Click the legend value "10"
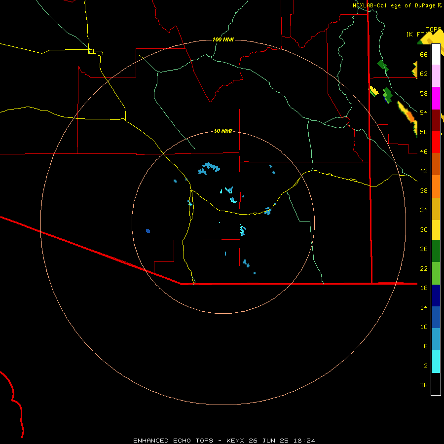Viewport: 444px width, 444px height. pos(424,327)
